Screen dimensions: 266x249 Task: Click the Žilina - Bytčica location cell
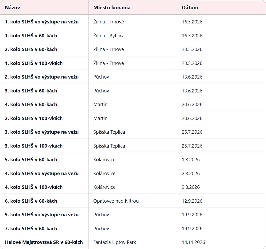coord(109,36)
